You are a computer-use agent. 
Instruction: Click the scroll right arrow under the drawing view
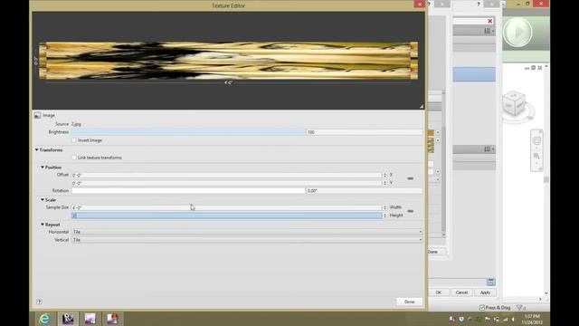540,299
